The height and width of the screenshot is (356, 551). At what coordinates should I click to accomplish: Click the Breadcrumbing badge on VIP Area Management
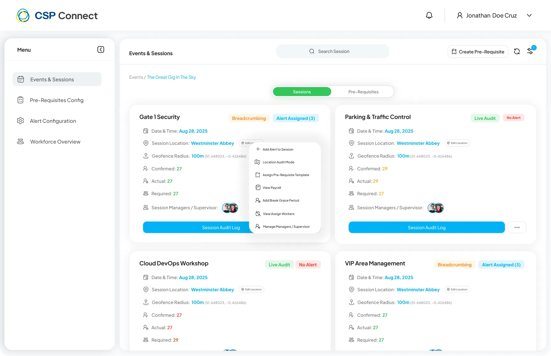pyautogui.click(x=455, y=265)
